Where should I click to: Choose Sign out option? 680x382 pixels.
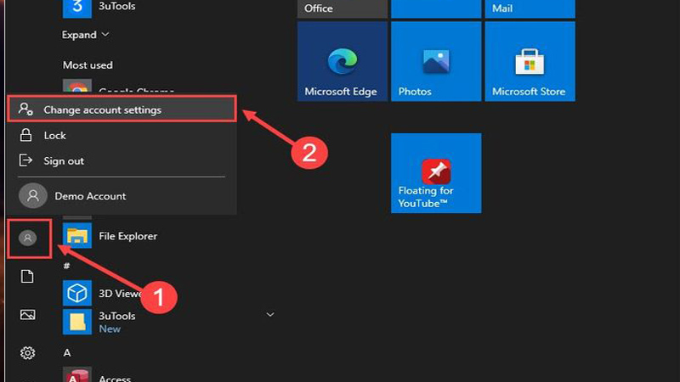click(122, 160)
